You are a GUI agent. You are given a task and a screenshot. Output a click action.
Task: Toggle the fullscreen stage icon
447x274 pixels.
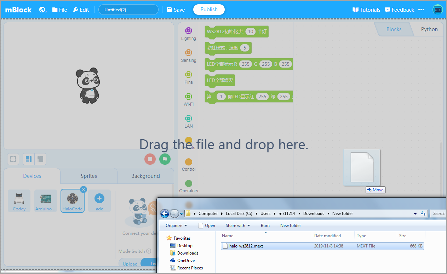click(x=13, y=159)
